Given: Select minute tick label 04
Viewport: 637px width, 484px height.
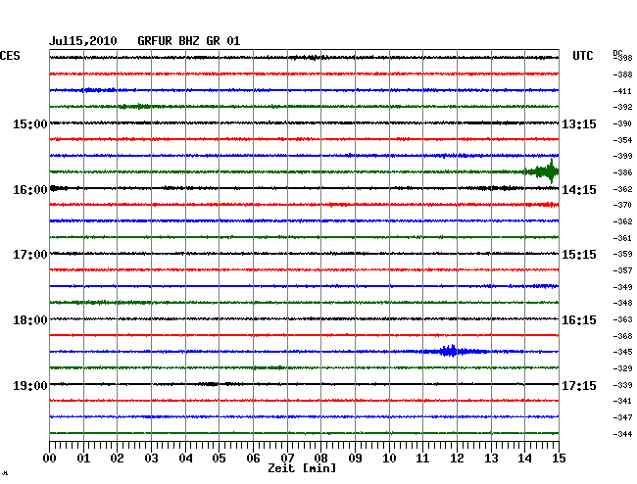Looking at the screenshot, I should point(185,458).
